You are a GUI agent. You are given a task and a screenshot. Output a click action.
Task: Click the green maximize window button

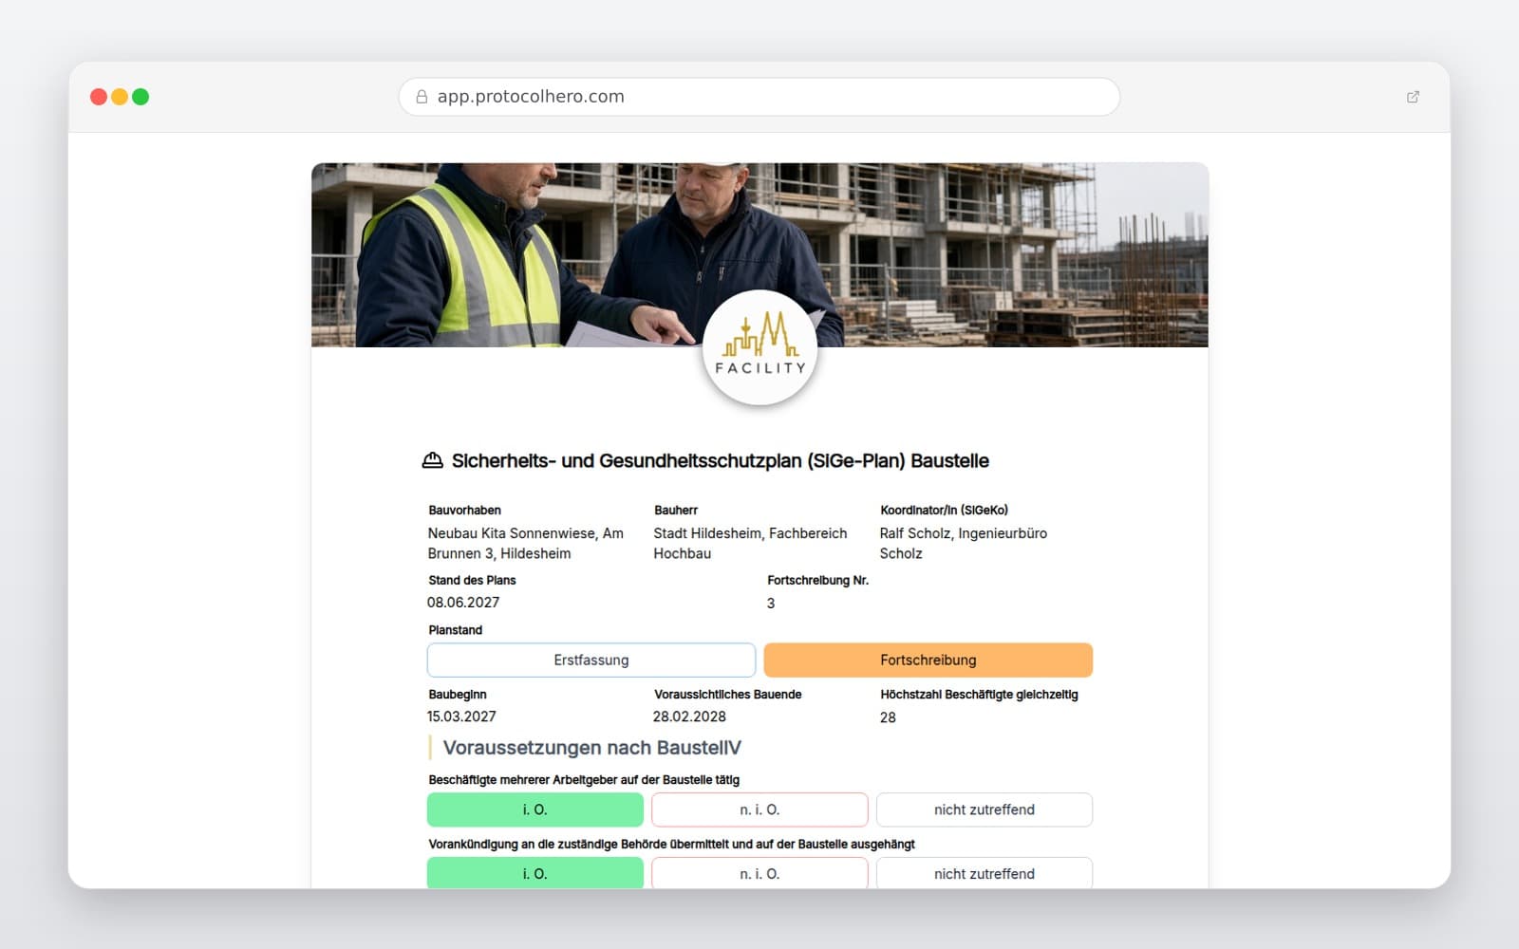(x=141, y=97)
